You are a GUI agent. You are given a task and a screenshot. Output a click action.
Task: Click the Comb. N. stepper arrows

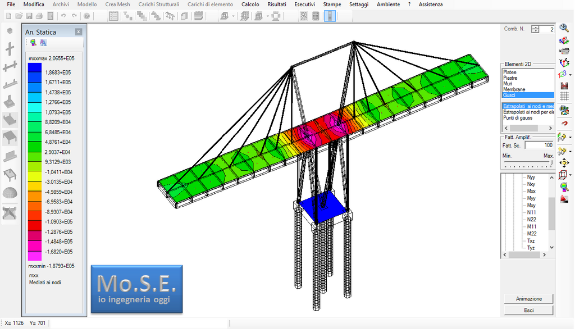tap(535, 29)
